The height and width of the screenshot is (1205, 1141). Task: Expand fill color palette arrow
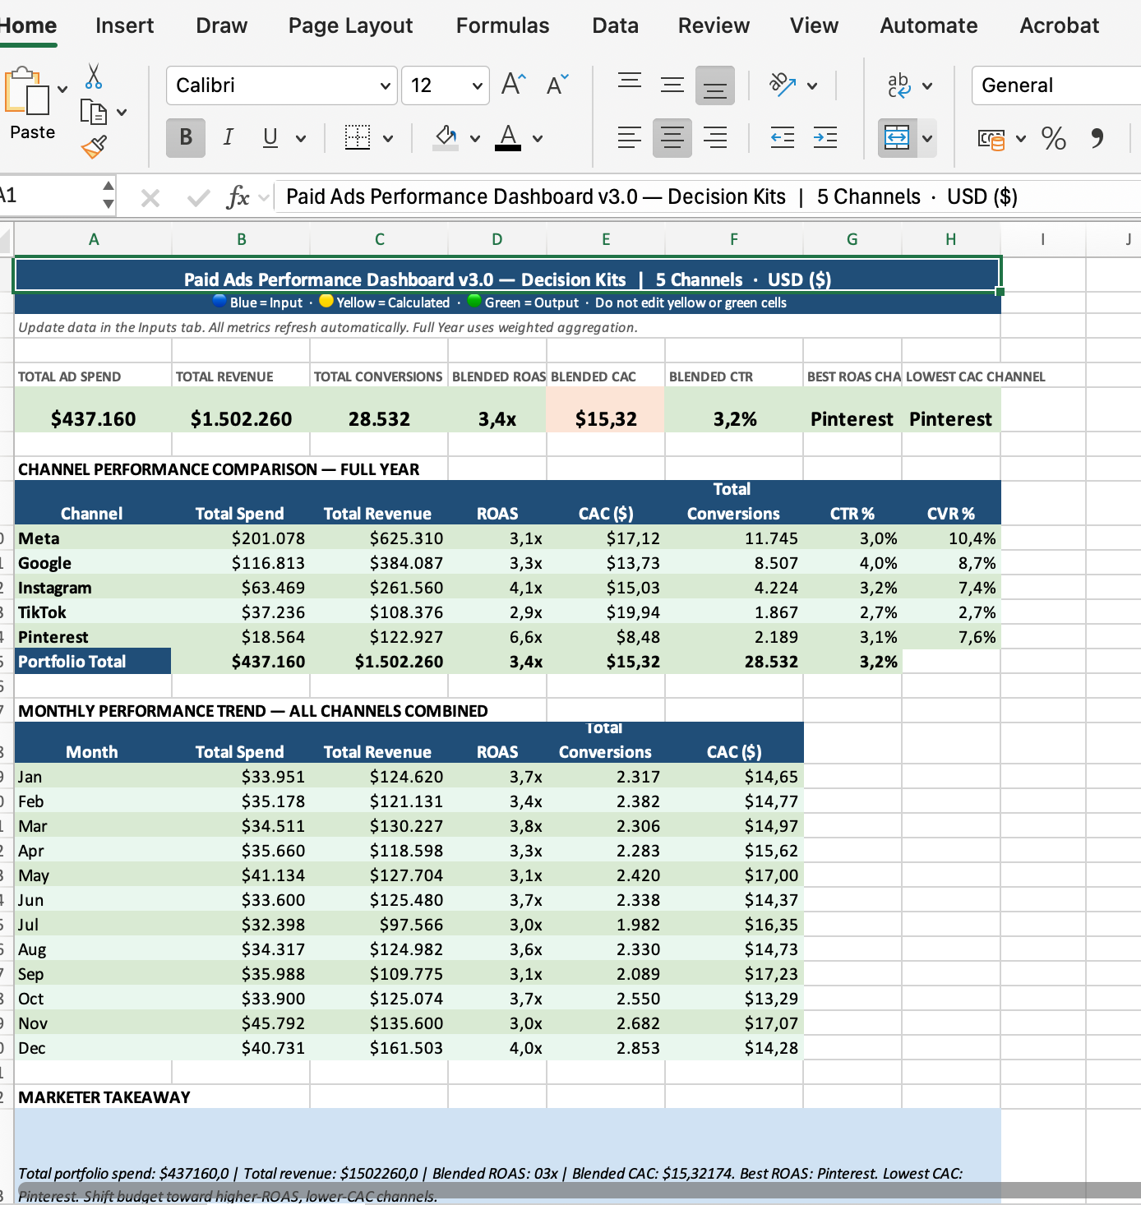coord(475,138)
